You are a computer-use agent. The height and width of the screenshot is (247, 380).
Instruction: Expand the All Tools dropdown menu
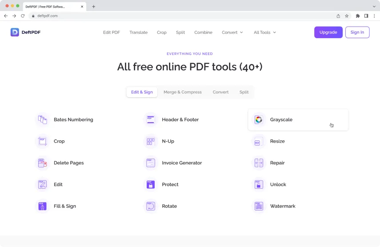click(x=265, y=32)
